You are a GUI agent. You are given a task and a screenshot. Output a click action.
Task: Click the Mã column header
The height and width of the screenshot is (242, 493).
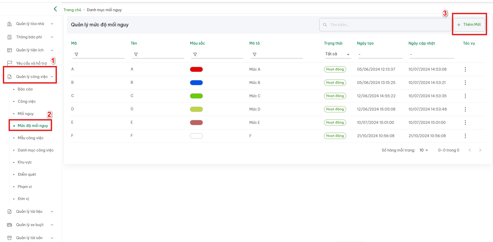click(74, 43)
